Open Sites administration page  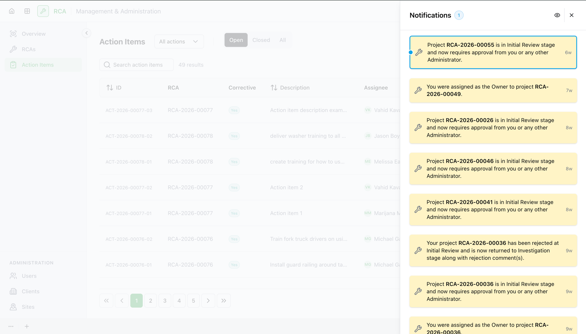click(43, 307)
